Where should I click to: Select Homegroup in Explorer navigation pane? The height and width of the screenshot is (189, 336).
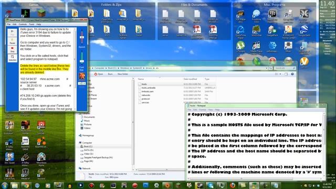[88, 135]
